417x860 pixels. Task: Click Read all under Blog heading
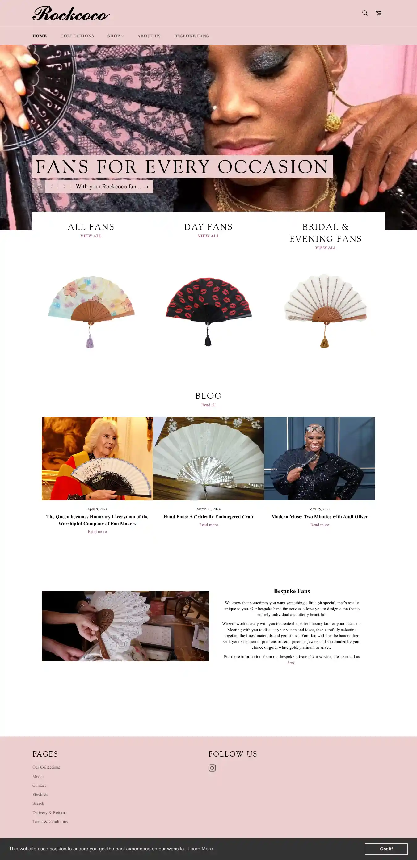click(x=208, y=405)
